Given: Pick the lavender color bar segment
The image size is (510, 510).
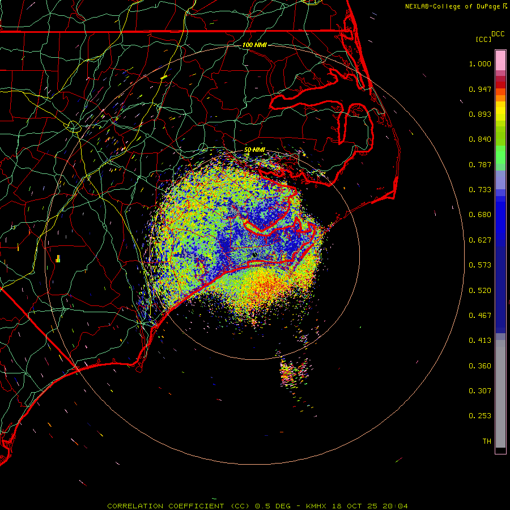Looking at the screenshot, I should [x=500, y=180].
